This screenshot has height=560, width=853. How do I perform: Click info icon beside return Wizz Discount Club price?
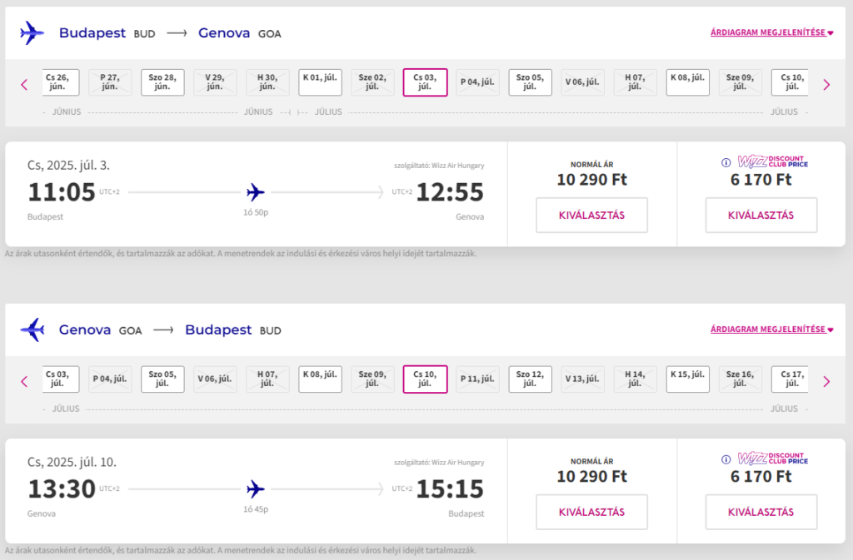click(726, 459)
